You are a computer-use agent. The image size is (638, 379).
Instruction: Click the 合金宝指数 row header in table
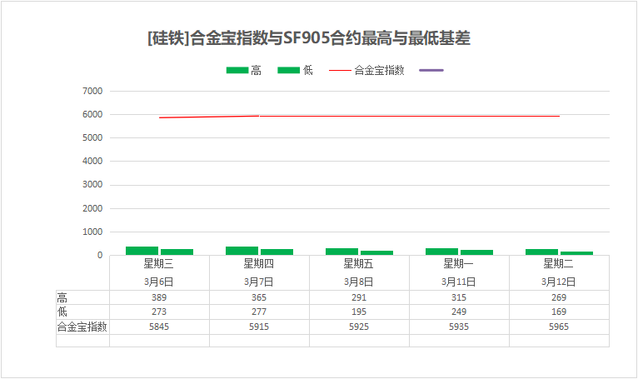pos(82,327)
